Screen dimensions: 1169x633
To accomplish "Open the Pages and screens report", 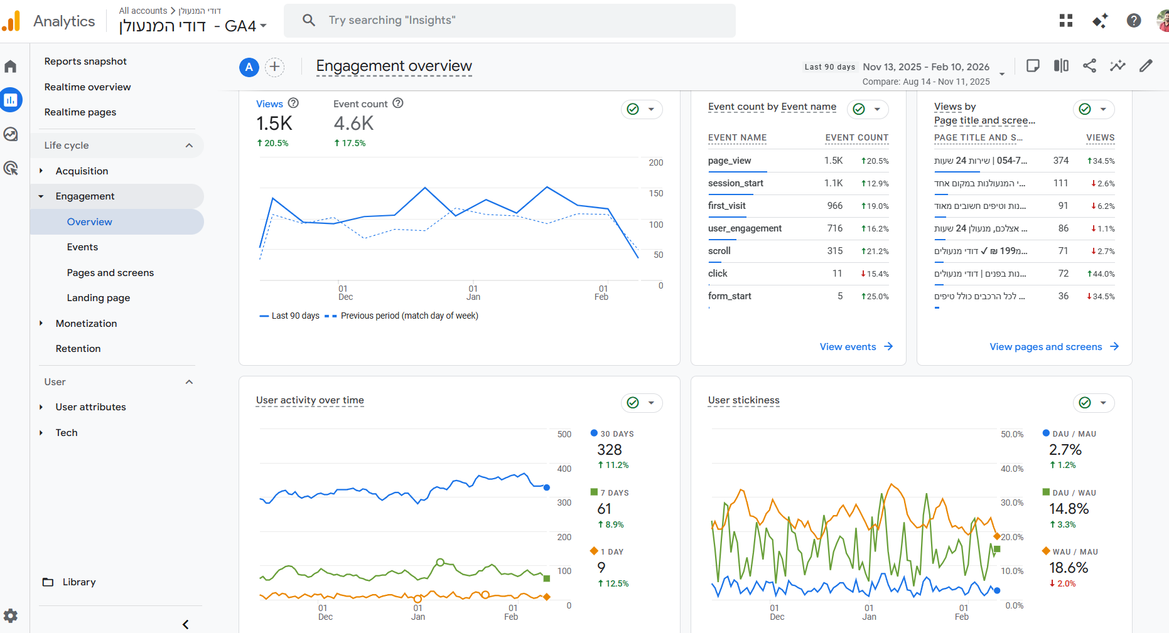I will pos(110,273).
